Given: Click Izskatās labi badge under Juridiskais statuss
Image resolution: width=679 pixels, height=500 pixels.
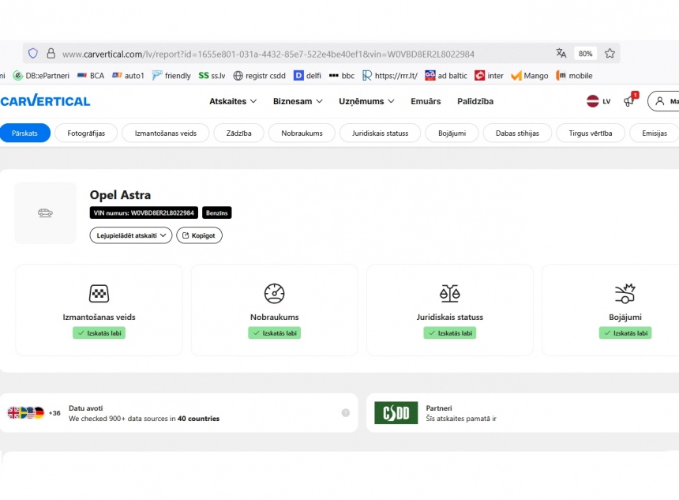Looking at the screenshot, I should 450,333.
